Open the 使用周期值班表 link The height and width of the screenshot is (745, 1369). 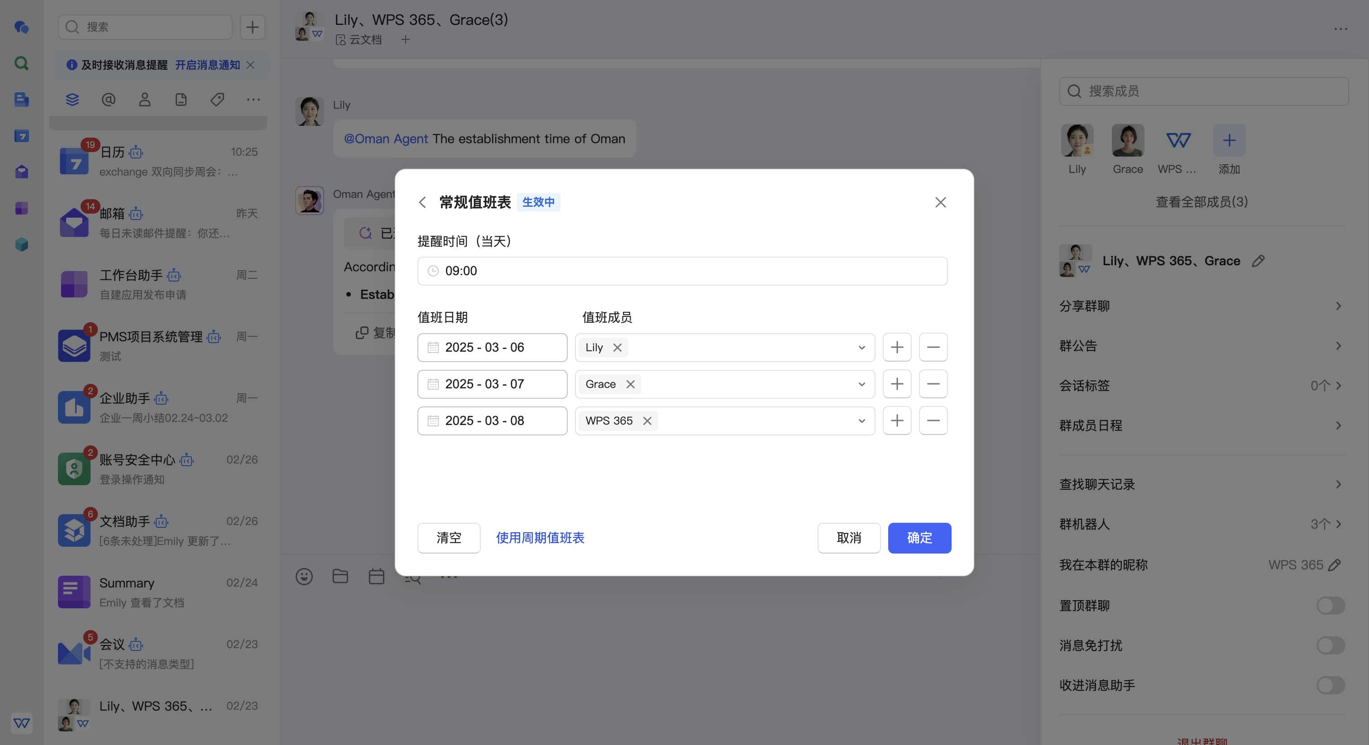(540, 538)
